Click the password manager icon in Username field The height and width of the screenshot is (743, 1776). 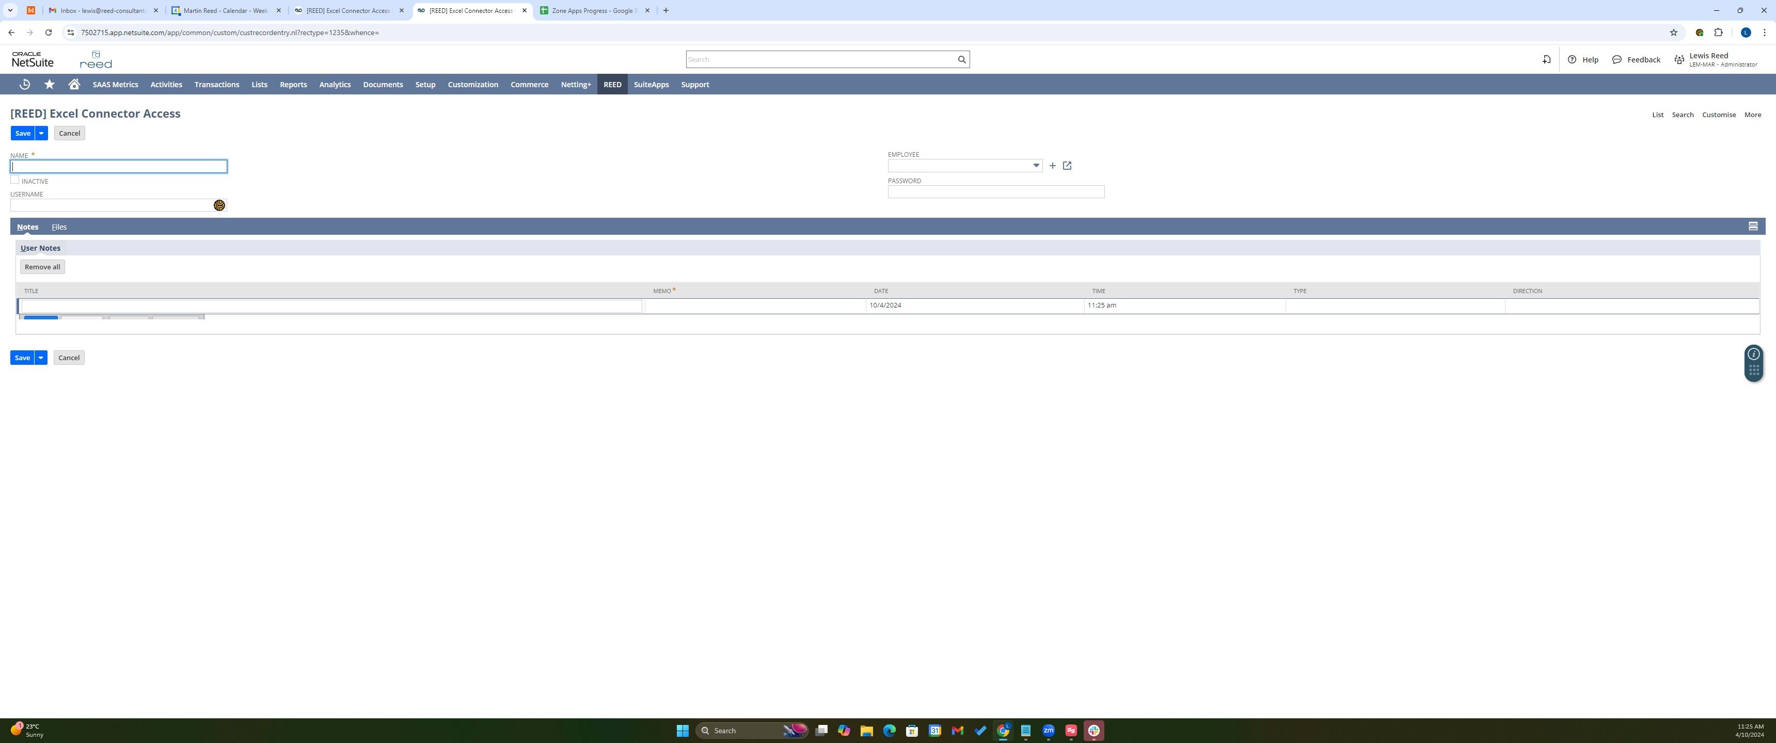click(x=219, y=205)
